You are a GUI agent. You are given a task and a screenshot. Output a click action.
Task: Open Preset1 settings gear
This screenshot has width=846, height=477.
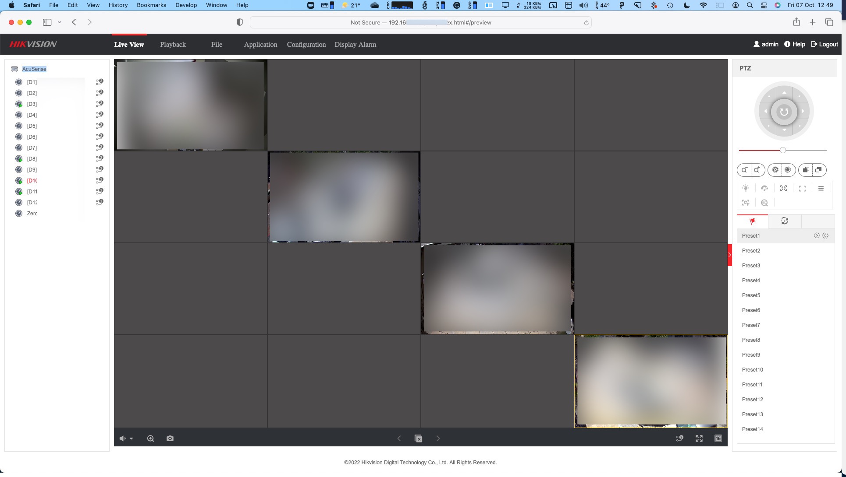coord(825,235)
